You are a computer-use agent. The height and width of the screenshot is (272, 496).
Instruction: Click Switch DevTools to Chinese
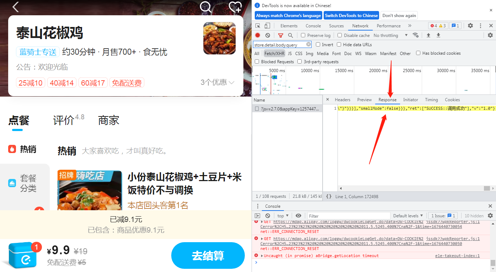click(x=351, y=16)
